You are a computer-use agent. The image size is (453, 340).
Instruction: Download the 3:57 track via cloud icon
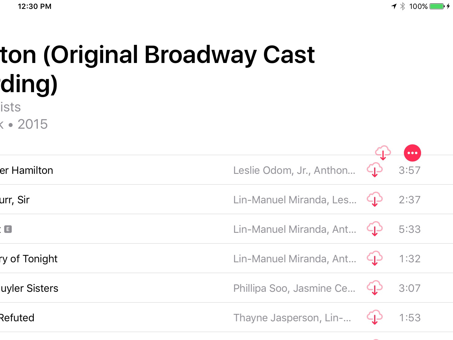[375, 170]
